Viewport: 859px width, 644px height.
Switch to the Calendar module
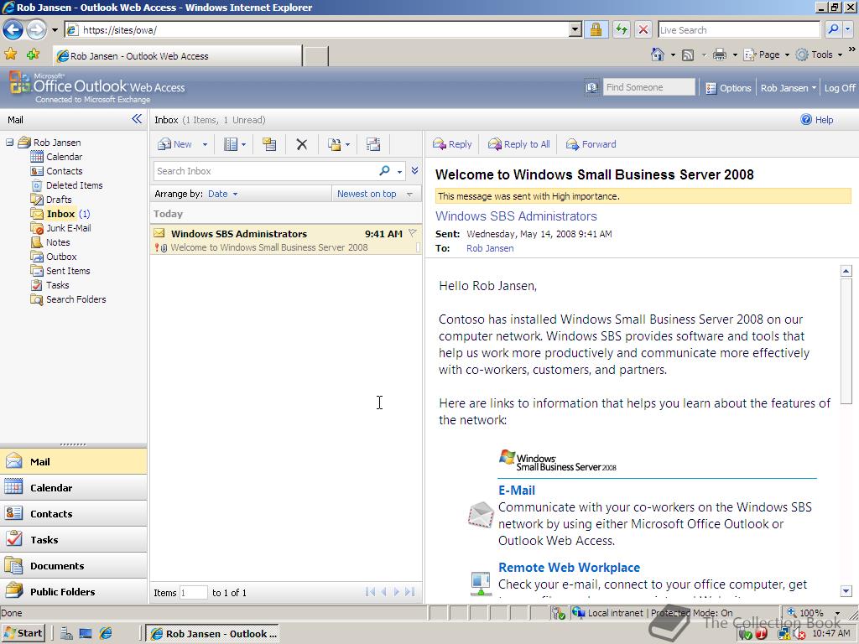pos(74,488)
